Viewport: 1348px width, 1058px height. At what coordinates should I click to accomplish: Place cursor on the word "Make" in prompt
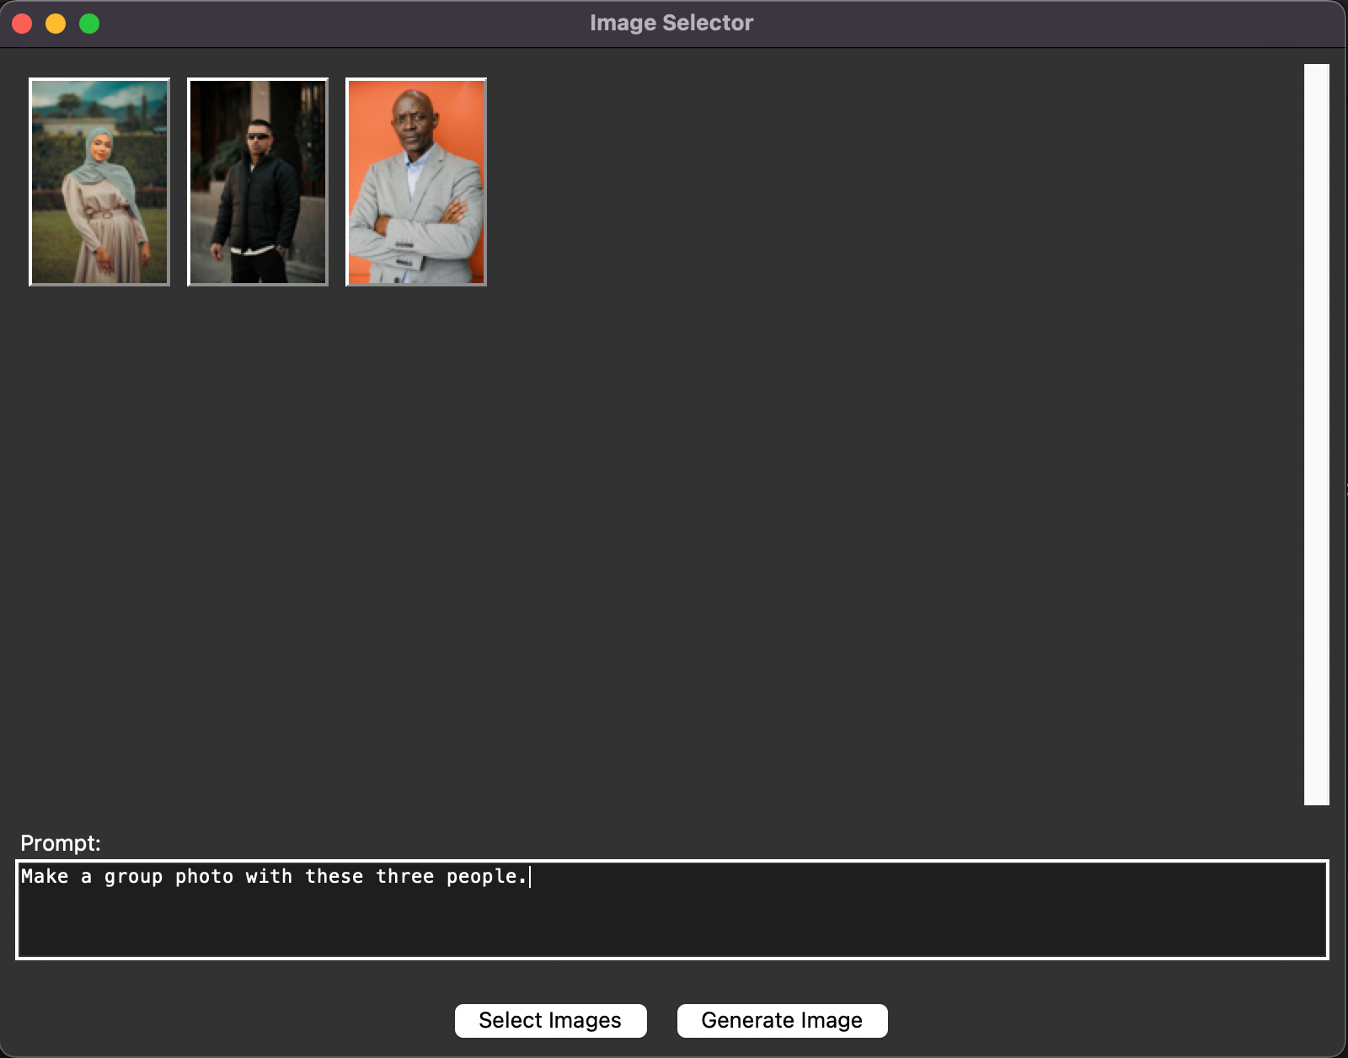click(x=45, y=877)
